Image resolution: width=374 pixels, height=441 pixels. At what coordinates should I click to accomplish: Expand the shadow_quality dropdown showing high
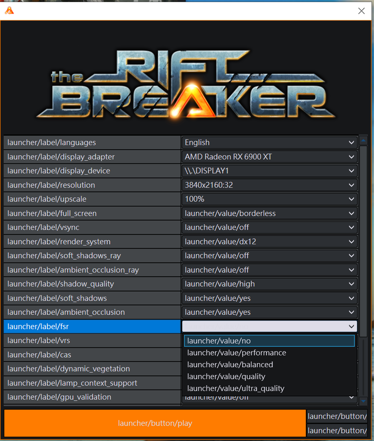tap(270, 284)
